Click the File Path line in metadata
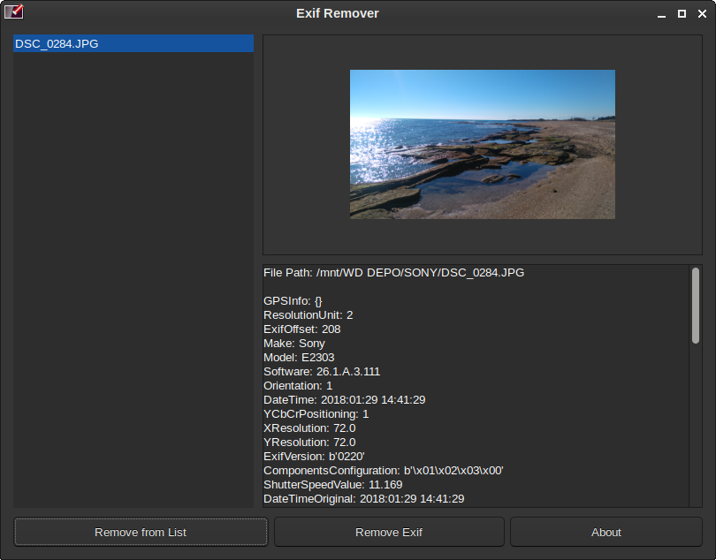The height and width of the screenshot is (560, 716). [x=393, y=273]
